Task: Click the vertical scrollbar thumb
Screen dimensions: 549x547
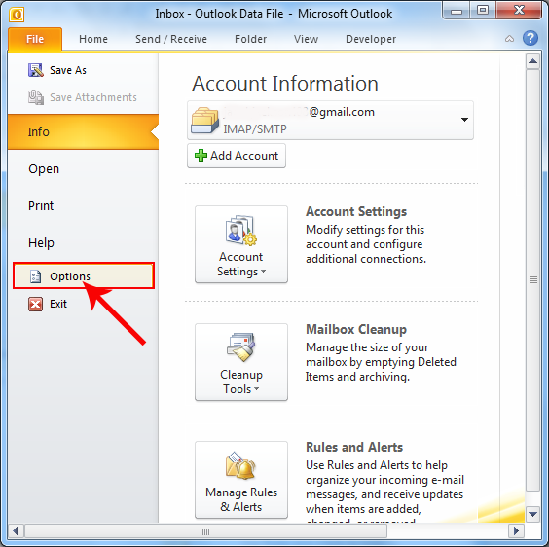Action: tap(532, 279)
